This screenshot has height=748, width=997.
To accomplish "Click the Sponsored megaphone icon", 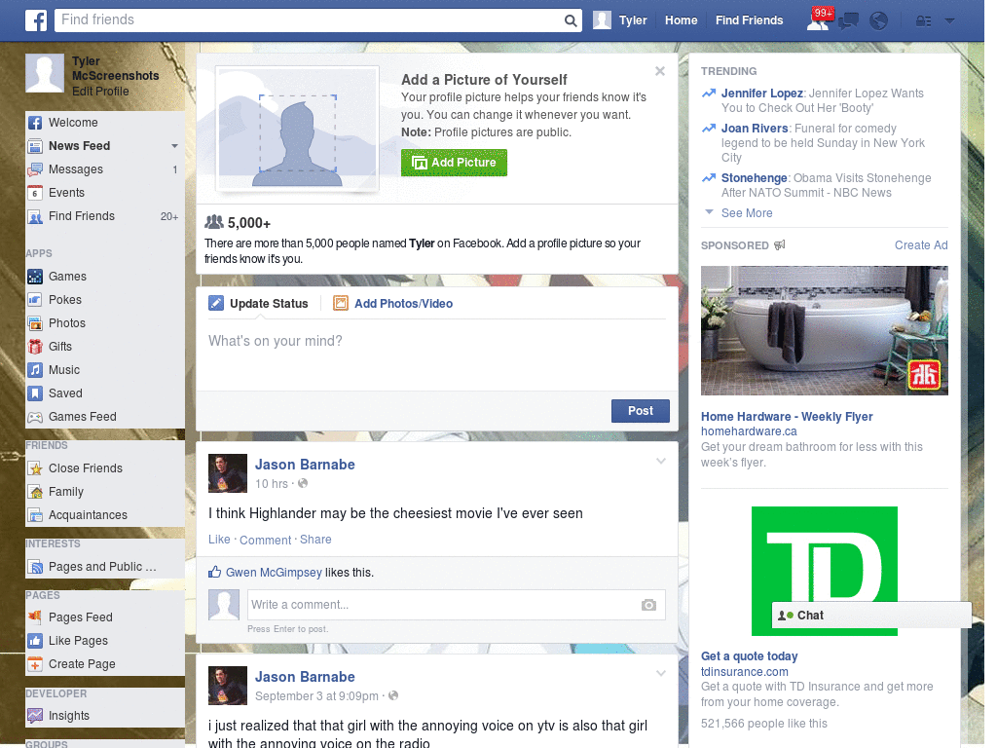I will [x=780, y=244].
